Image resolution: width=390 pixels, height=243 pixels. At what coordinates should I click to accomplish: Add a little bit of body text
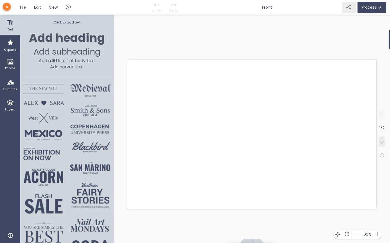pos(67,60)
